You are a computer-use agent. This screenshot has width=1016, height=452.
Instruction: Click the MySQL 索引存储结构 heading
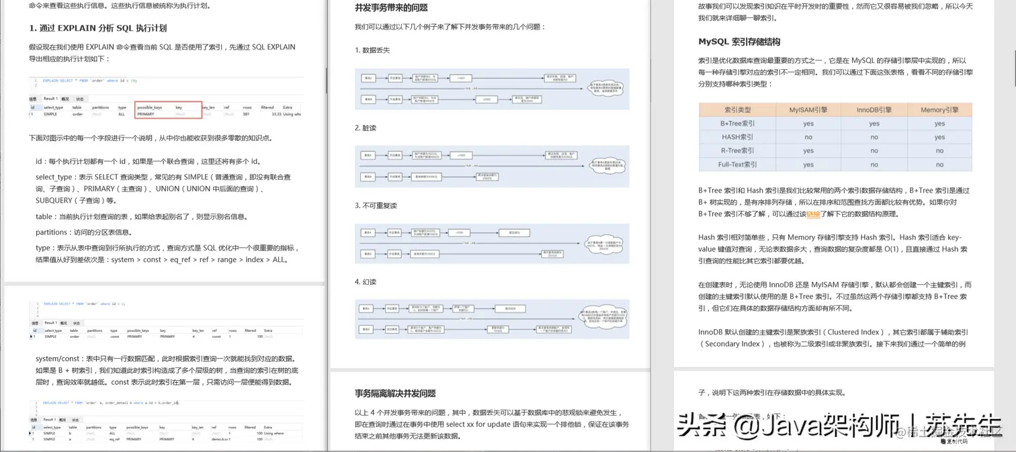tap(739, 42)
